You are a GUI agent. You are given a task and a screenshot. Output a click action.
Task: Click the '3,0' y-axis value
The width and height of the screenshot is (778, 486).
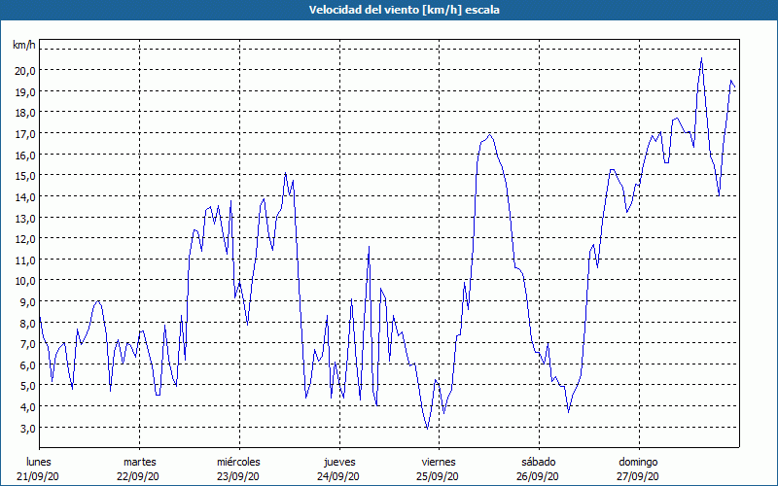[27, 428]
